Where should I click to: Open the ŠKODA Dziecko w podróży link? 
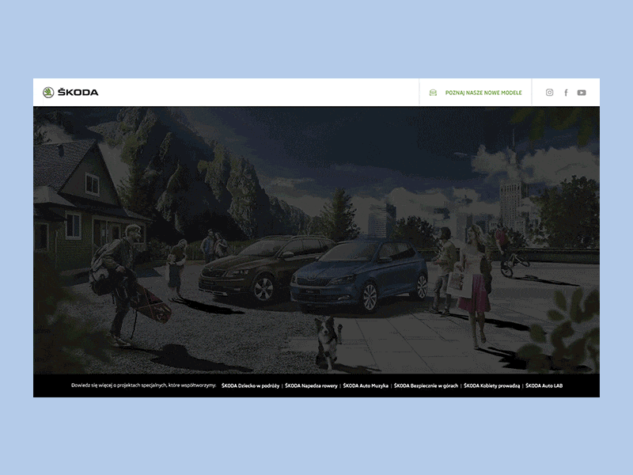click(248, 386)
